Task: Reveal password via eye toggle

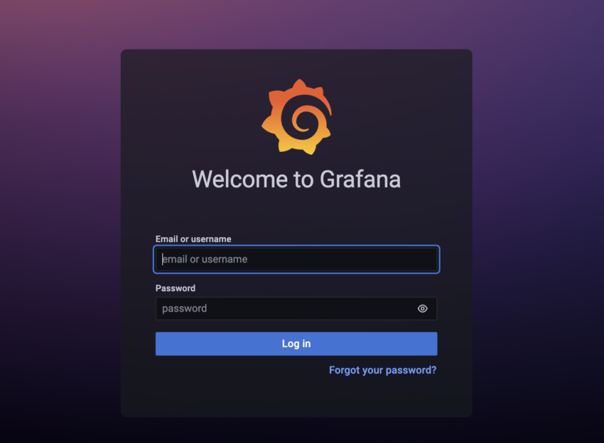Action: click(423, 308)
